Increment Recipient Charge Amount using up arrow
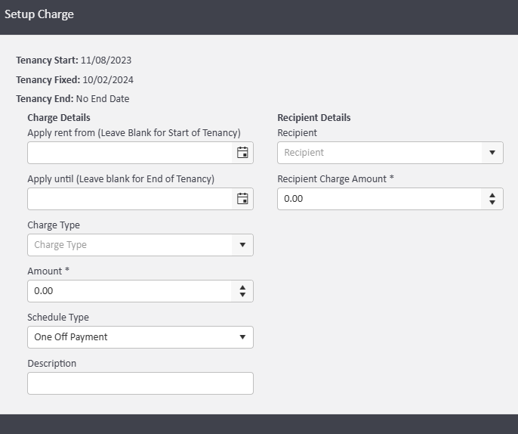 tap(492, 195)
